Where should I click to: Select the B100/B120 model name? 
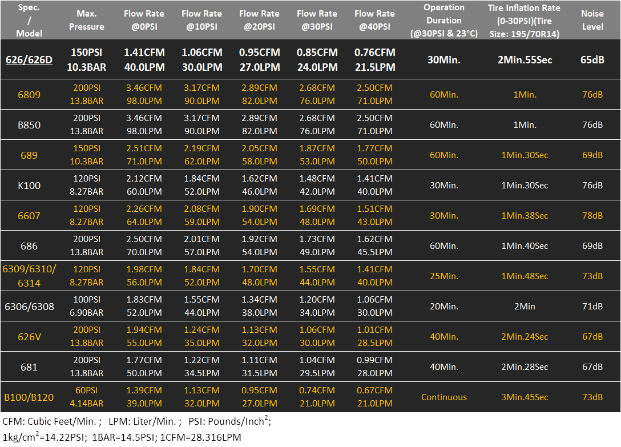(29, 397)
